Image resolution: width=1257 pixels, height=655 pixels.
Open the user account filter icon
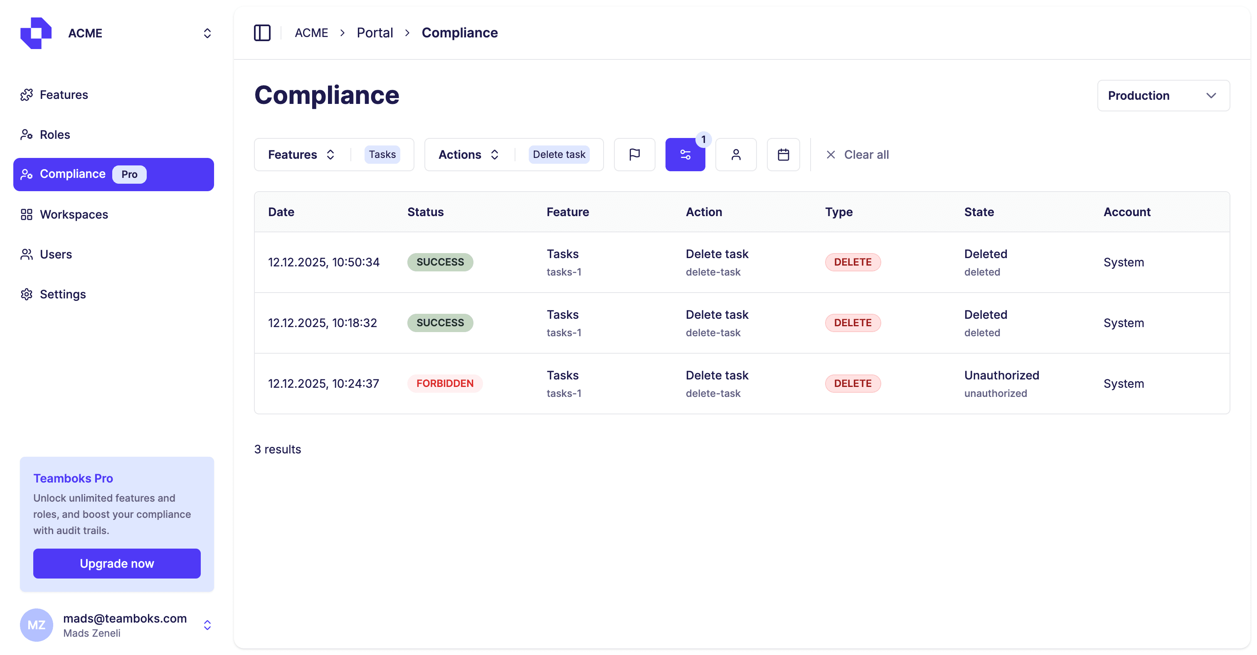[x=735, y=155]
